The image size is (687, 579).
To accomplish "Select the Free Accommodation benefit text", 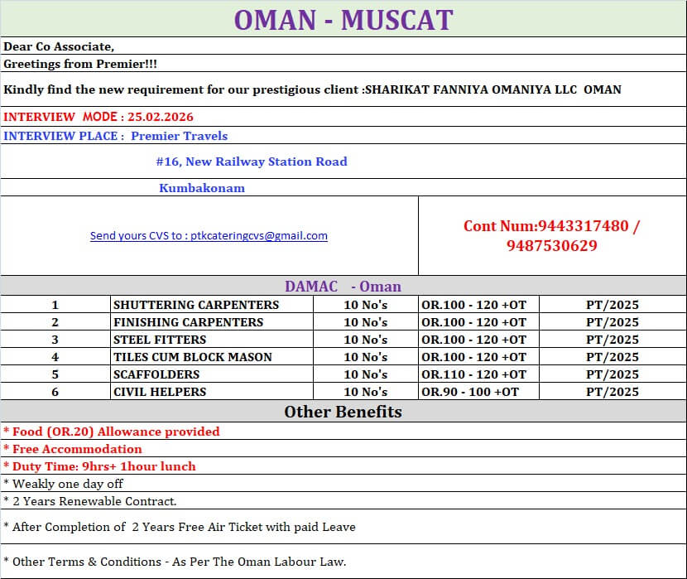I will pos(70,449).
